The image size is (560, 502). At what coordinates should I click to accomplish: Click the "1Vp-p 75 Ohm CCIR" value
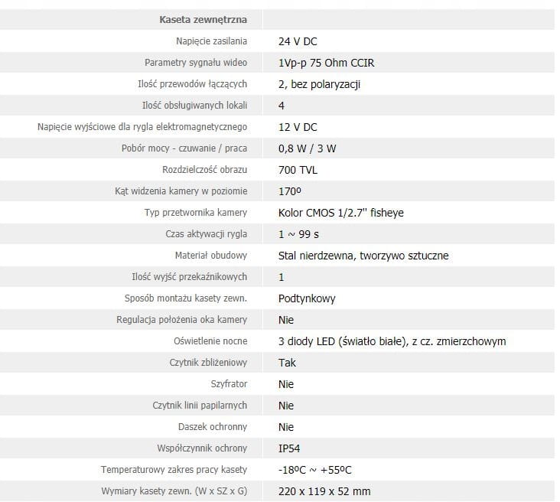326,63
